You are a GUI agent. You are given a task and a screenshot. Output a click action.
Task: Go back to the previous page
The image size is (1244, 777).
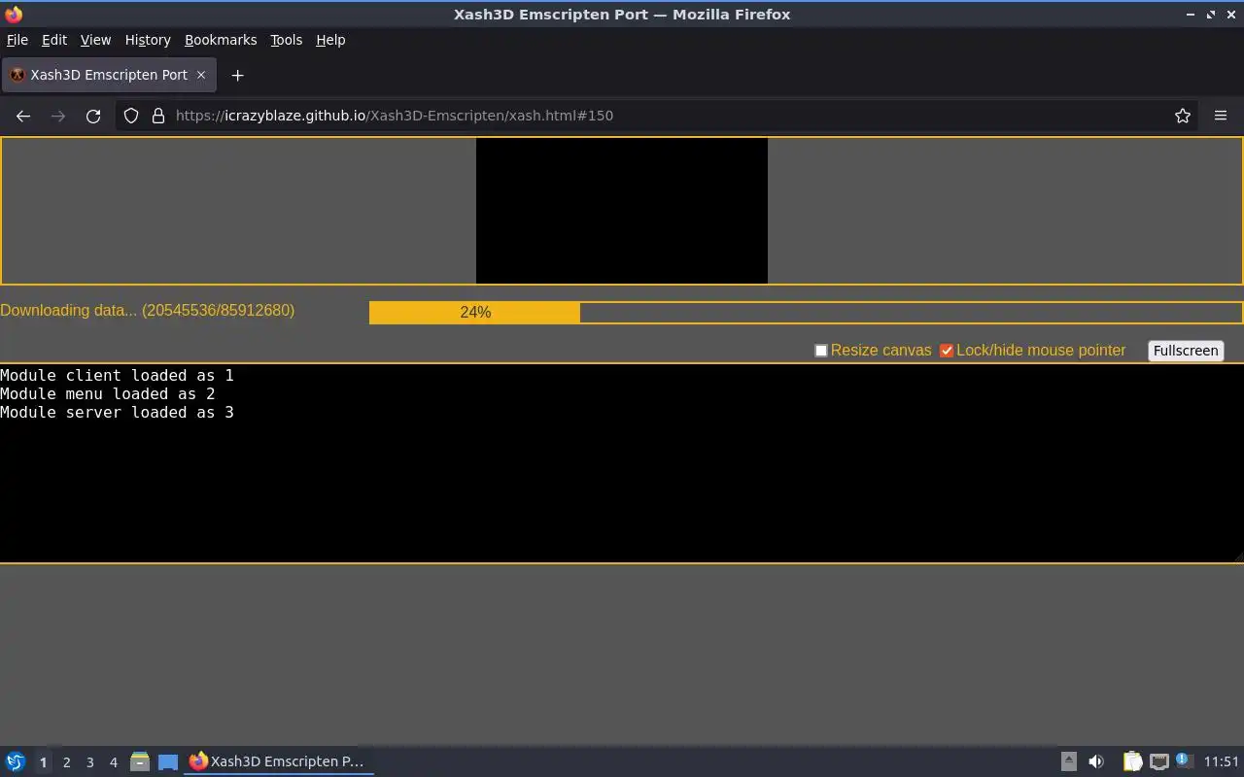pos(23,116)
